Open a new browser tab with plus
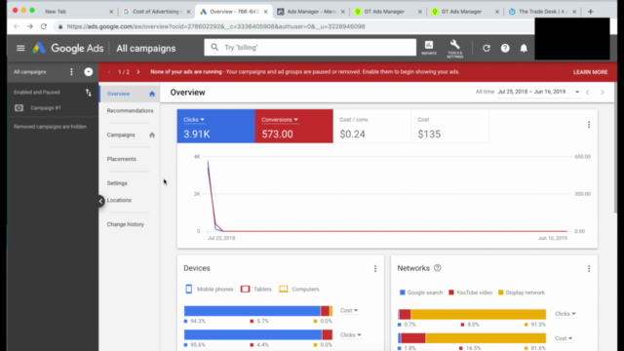624x351 pixels. [x=590, y=12]
